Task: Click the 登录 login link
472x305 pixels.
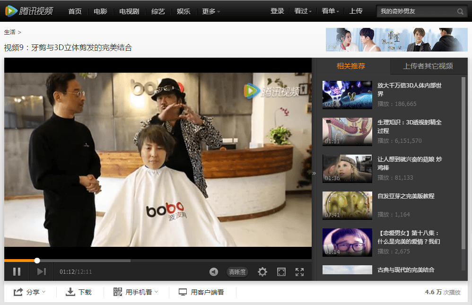Action: click(277, 11)
